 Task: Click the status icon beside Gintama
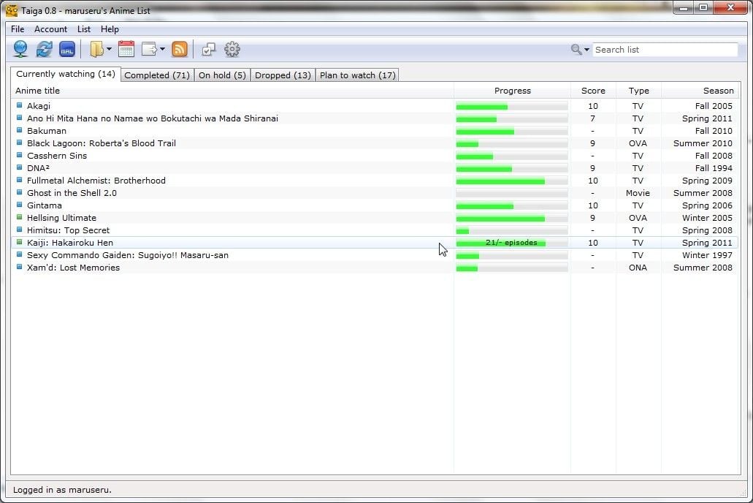[x=19, y=205]
